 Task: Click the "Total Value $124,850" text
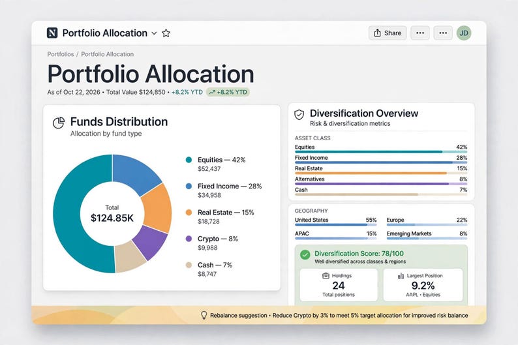136,92
